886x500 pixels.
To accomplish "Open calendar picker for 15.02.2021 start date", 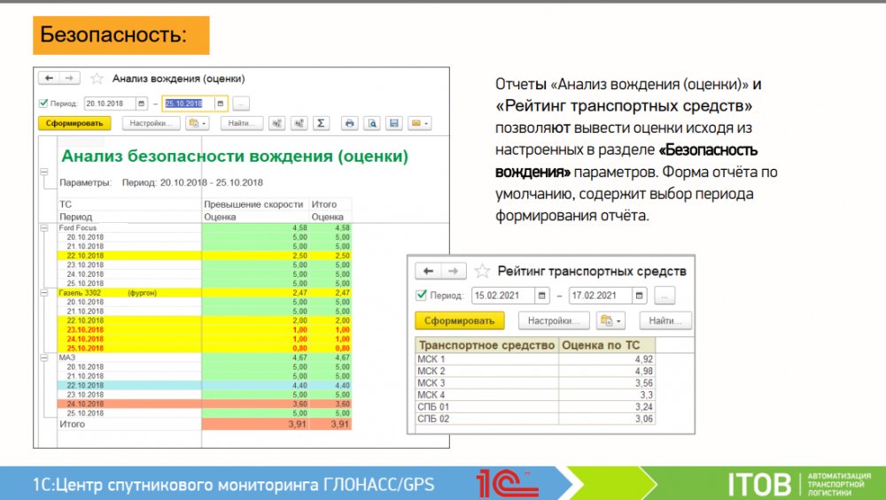I will click(541, 296).
